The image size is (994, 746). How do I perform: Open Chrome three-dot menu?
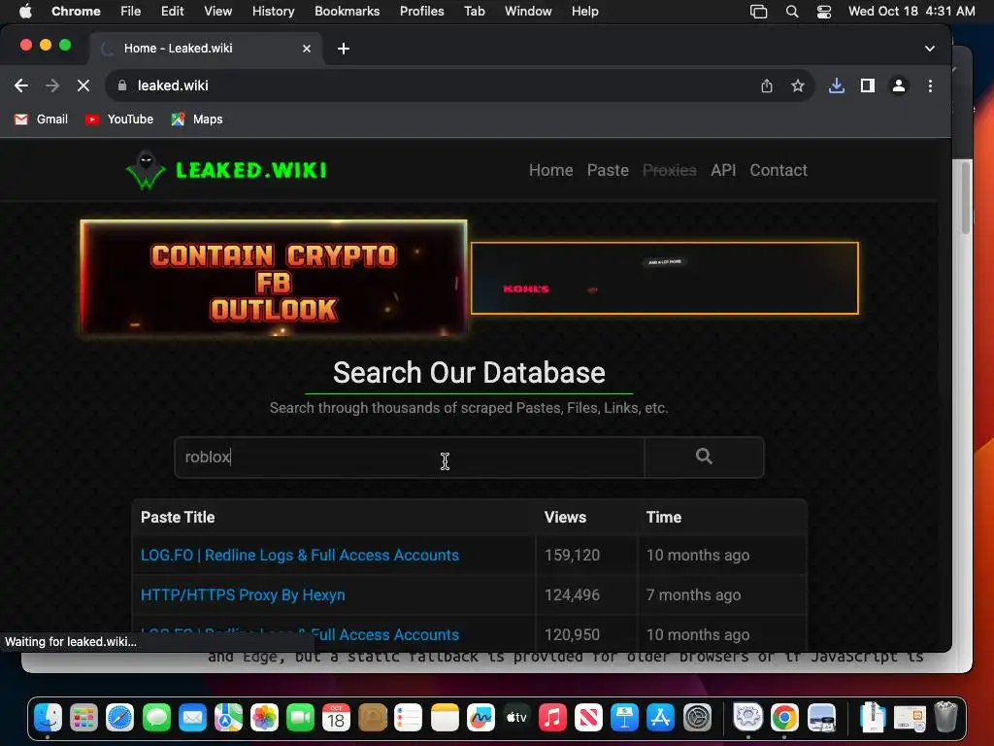[930, 85]
